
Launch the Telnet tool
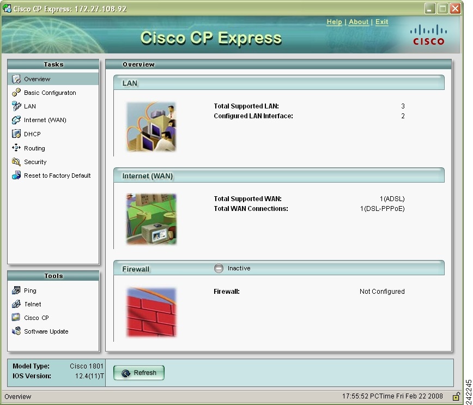[x=33, y=304]
